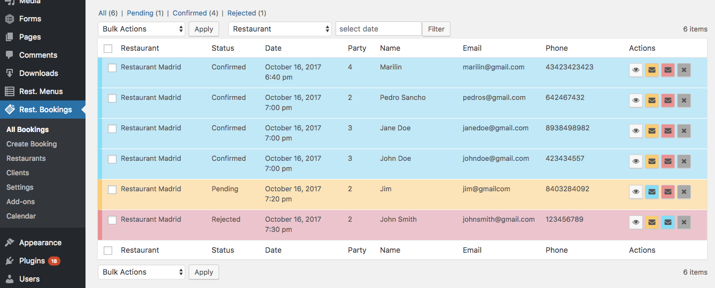The width and height of the screenshot is (715, 288).
Task: Click the red envelope icon for Jane Doe
Action: coord(668,131)
